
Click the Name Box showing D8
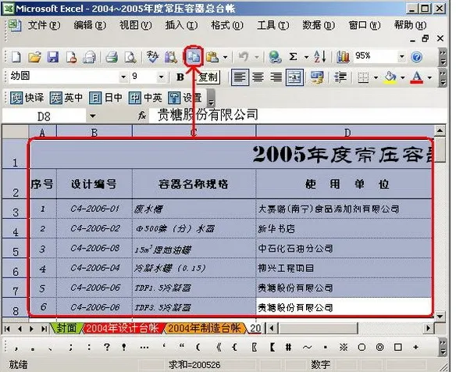[45, 116]
